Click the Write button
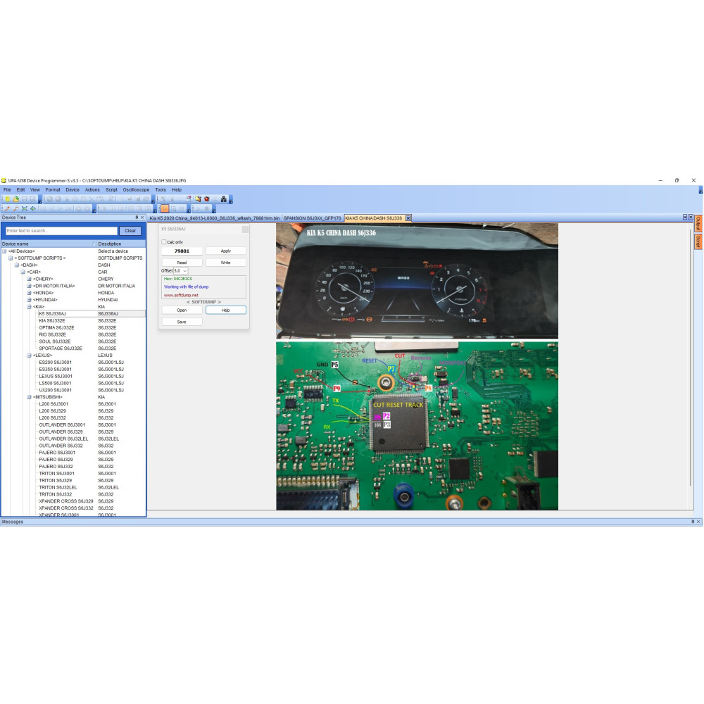This screenshot has height=704, width=704. (226, 263)
